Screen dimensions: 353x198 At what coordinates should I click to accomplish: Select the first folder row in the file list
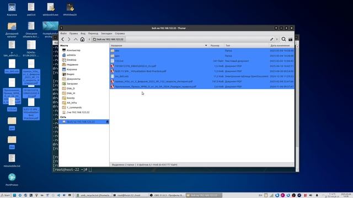(x=202, y=51)
